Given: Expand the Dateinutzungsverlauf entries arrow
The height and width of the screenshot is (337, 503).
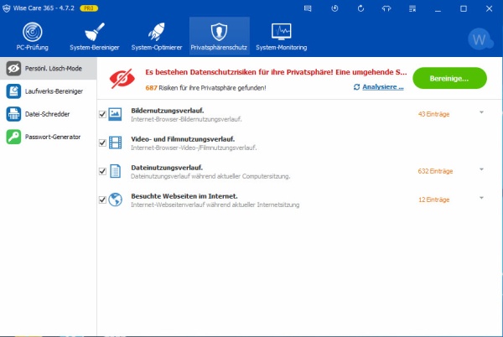Looking at the screenshot, I should [481, 169].
